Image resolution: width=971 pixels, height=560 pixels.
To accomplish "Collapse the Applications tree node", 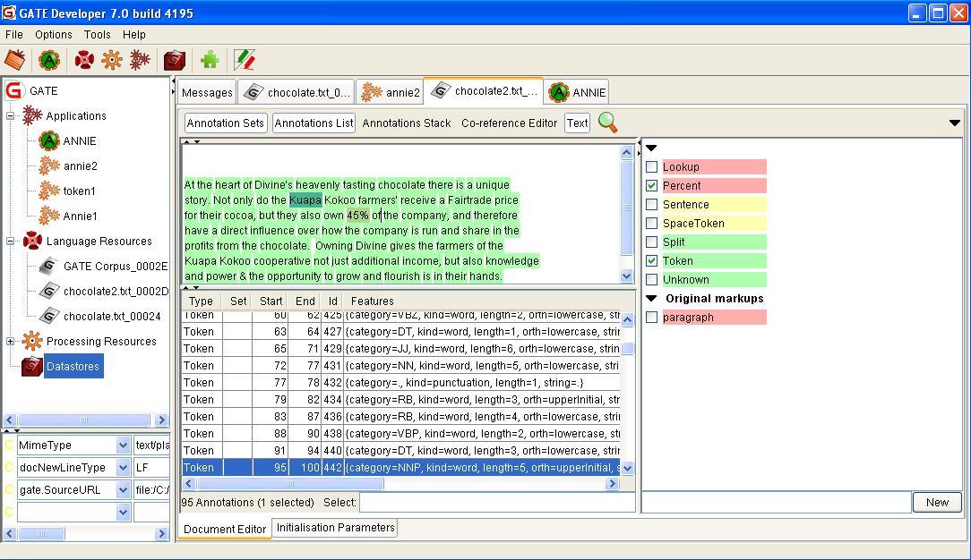I will pyautogui.click(x=11, y=115).
